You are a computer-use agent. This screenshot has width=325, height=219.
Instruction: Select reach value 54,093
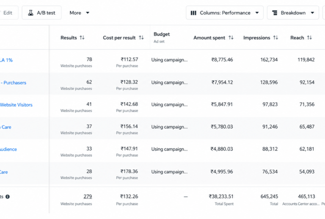click(x=307, y=172)
